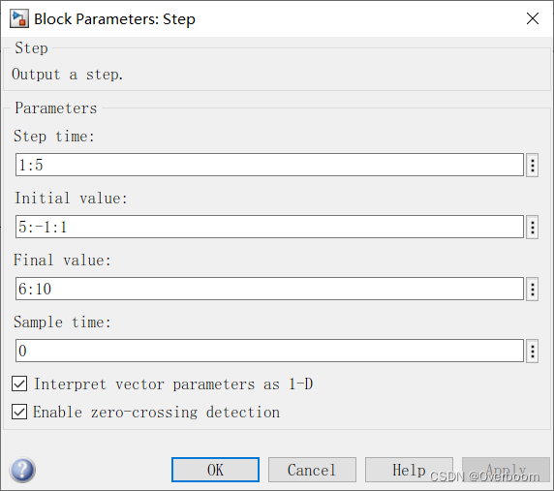
Task: Focus the Step time field containing 1:5
Action: click(x=269, y=165)
